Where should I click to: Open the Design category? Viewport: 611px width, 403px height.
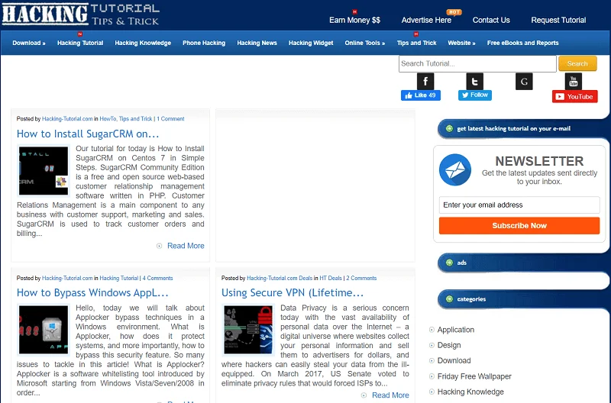pyautogui.click(x=449, y=345)
